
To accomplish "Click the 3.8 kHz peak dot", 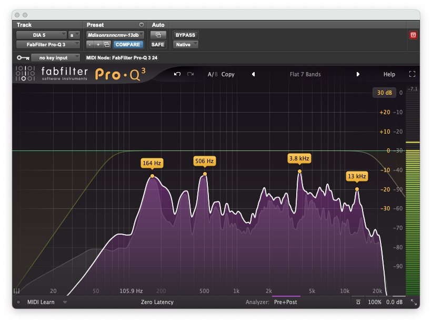I will click(299, 171).
